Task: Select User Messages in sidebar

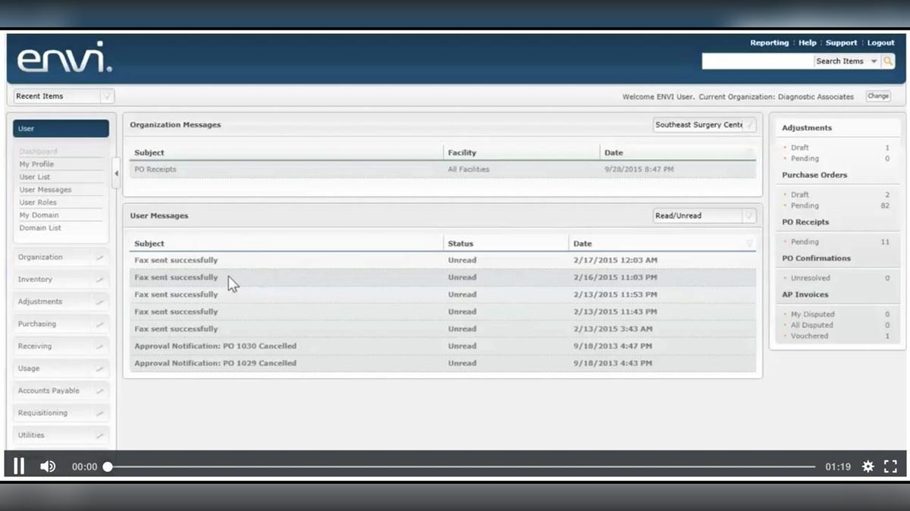Action: pos(45,190)
